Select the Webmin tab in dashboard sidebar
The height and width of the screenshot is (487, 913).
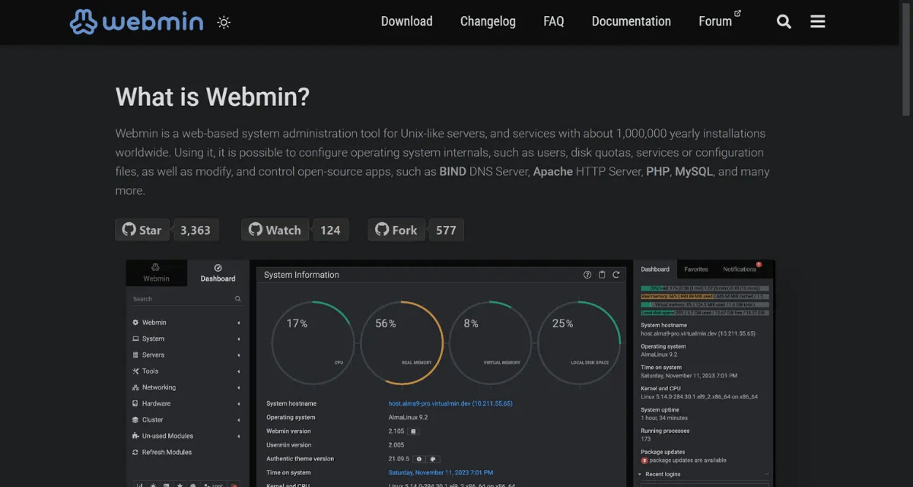point(157,272)
